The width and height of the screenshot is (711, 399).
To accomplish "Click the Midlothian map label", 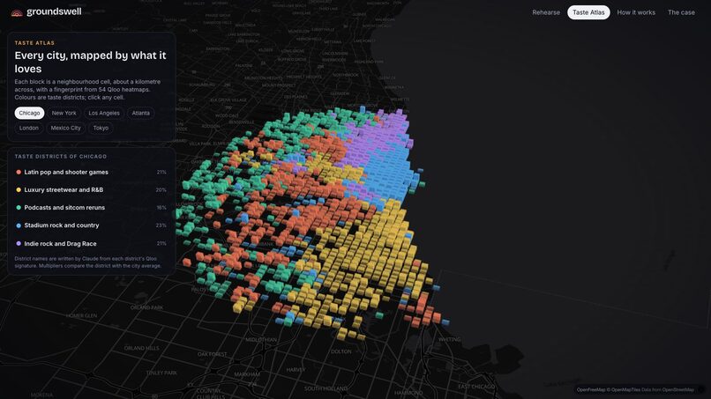I will click(x=261, y=340).
